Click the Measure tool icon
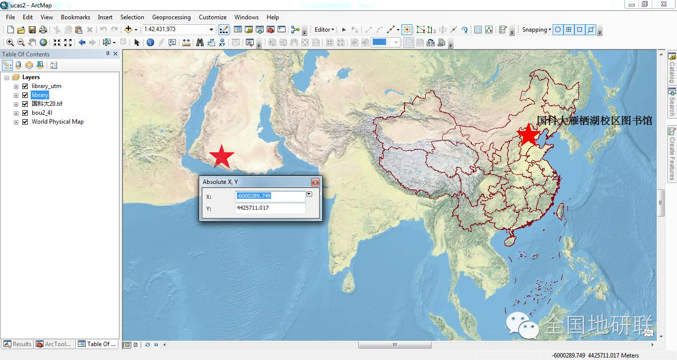The width and height of the screenshot is (677, 360). click(x=186, y=42)
